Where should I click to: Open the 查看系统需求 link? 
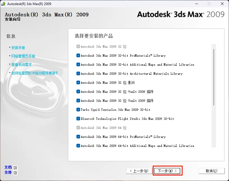21,65
